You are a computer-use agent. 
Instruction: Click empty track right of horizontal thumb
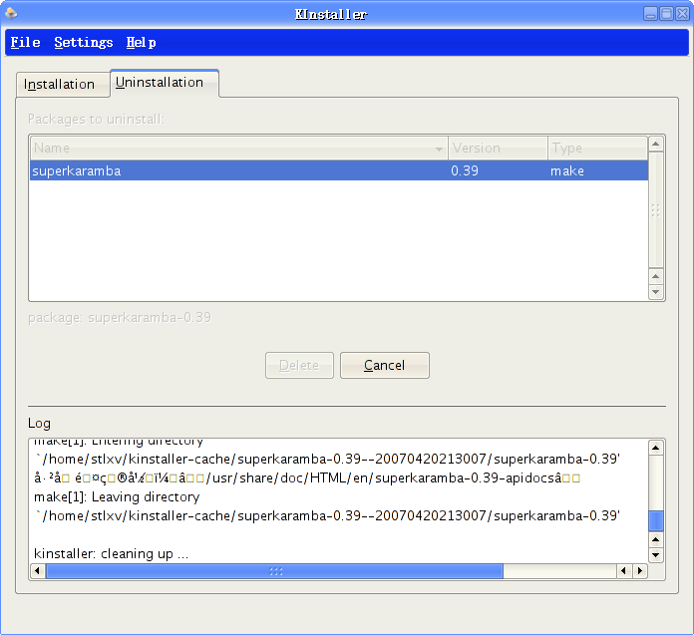(x=560, y=571)
